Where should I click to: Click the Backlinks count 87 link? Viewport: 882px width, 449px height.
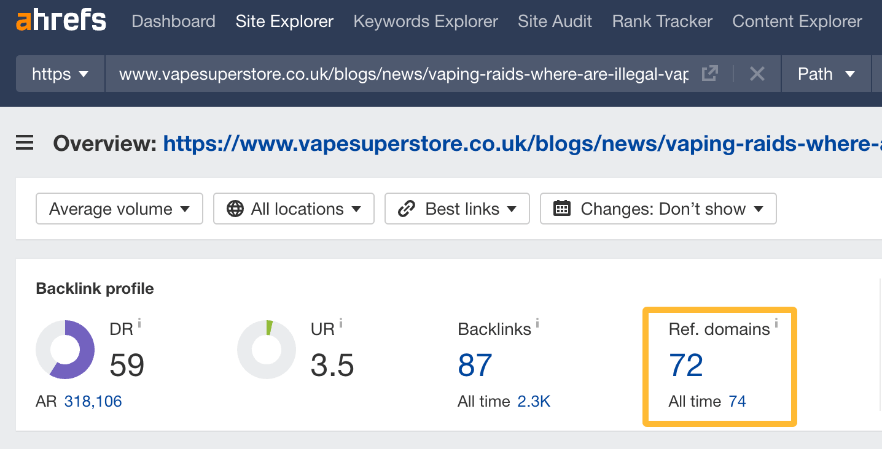point(474,364)
